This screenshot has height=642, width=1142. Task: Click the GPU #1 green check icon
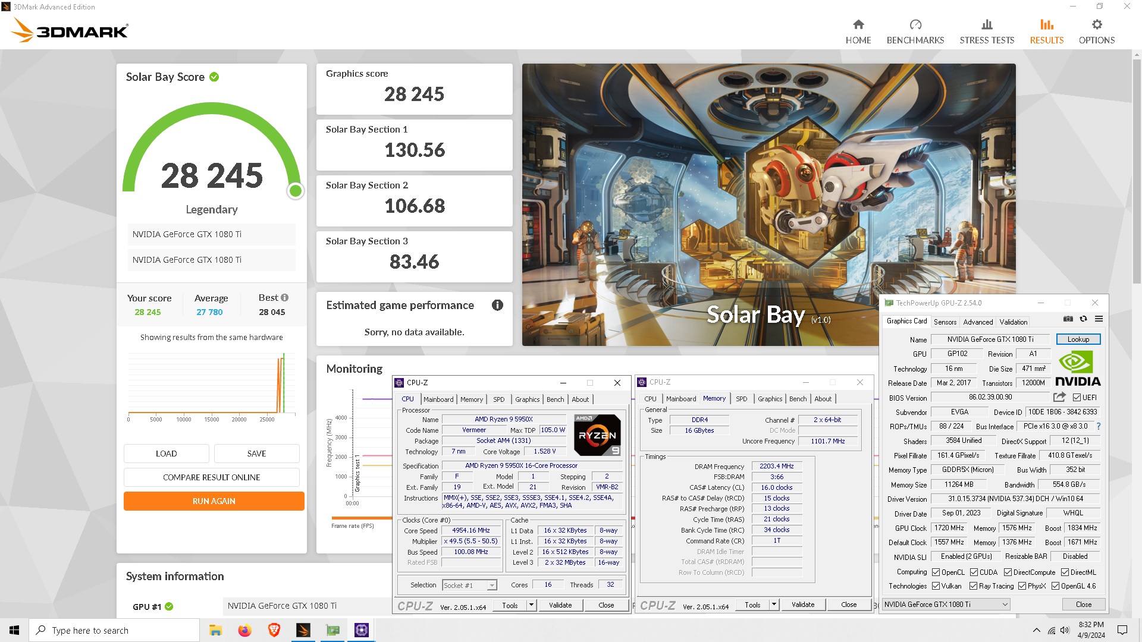[169, 606]
